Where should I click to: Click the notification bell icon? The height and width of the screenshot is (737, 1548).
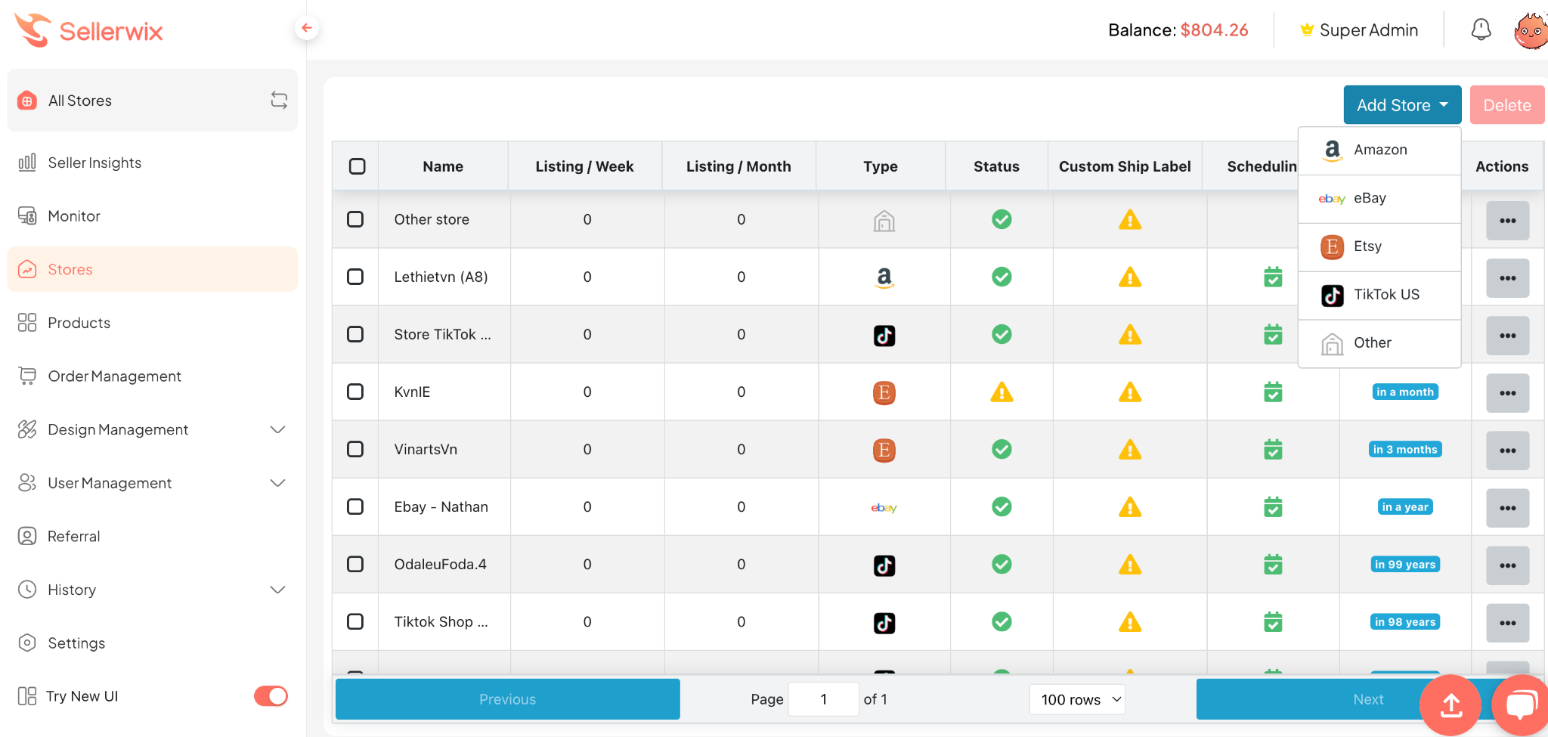point(1481,30)
